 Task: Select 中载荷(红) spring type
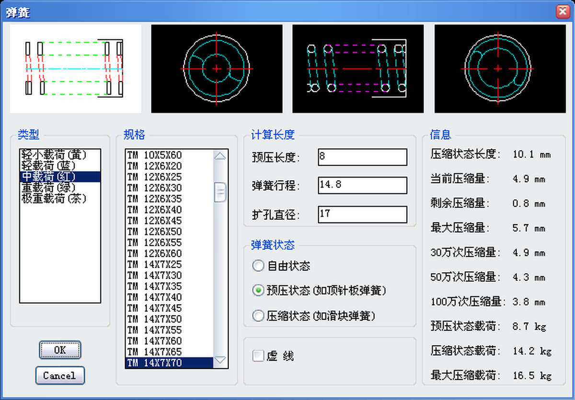[60, 177]
